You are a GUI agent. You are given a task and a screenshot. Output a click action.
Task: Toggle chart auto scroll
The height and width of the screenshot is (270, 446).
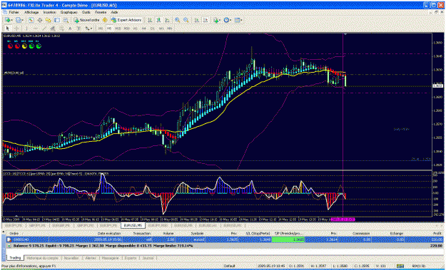tap(197, 20)
